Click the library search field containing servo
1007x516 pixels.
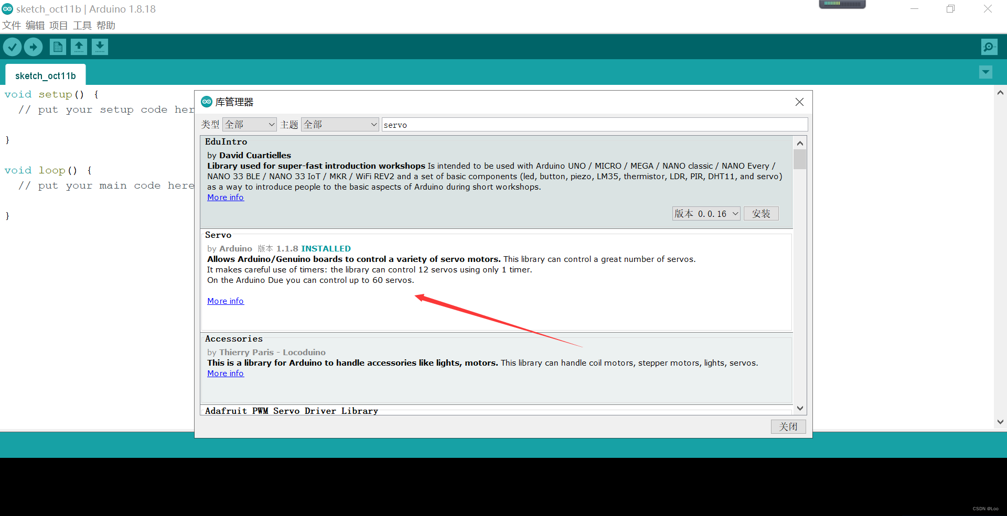pyautogui.click(x=595, y=125)
